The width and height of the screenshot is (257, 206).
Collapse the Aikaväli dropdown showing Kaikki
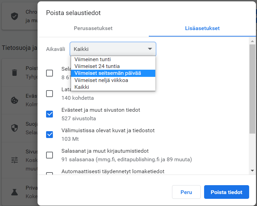point(113,49)
